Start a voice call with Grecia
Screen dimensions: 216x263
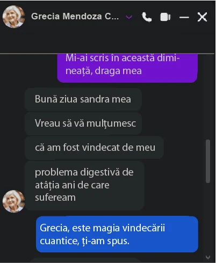click(x=147, y=17)
